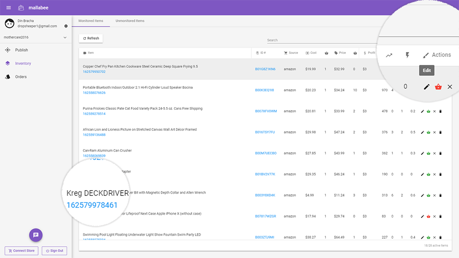Click the mallabee logo icon
The width and height of the screenshot is (459, 258).
pos(21,7)
